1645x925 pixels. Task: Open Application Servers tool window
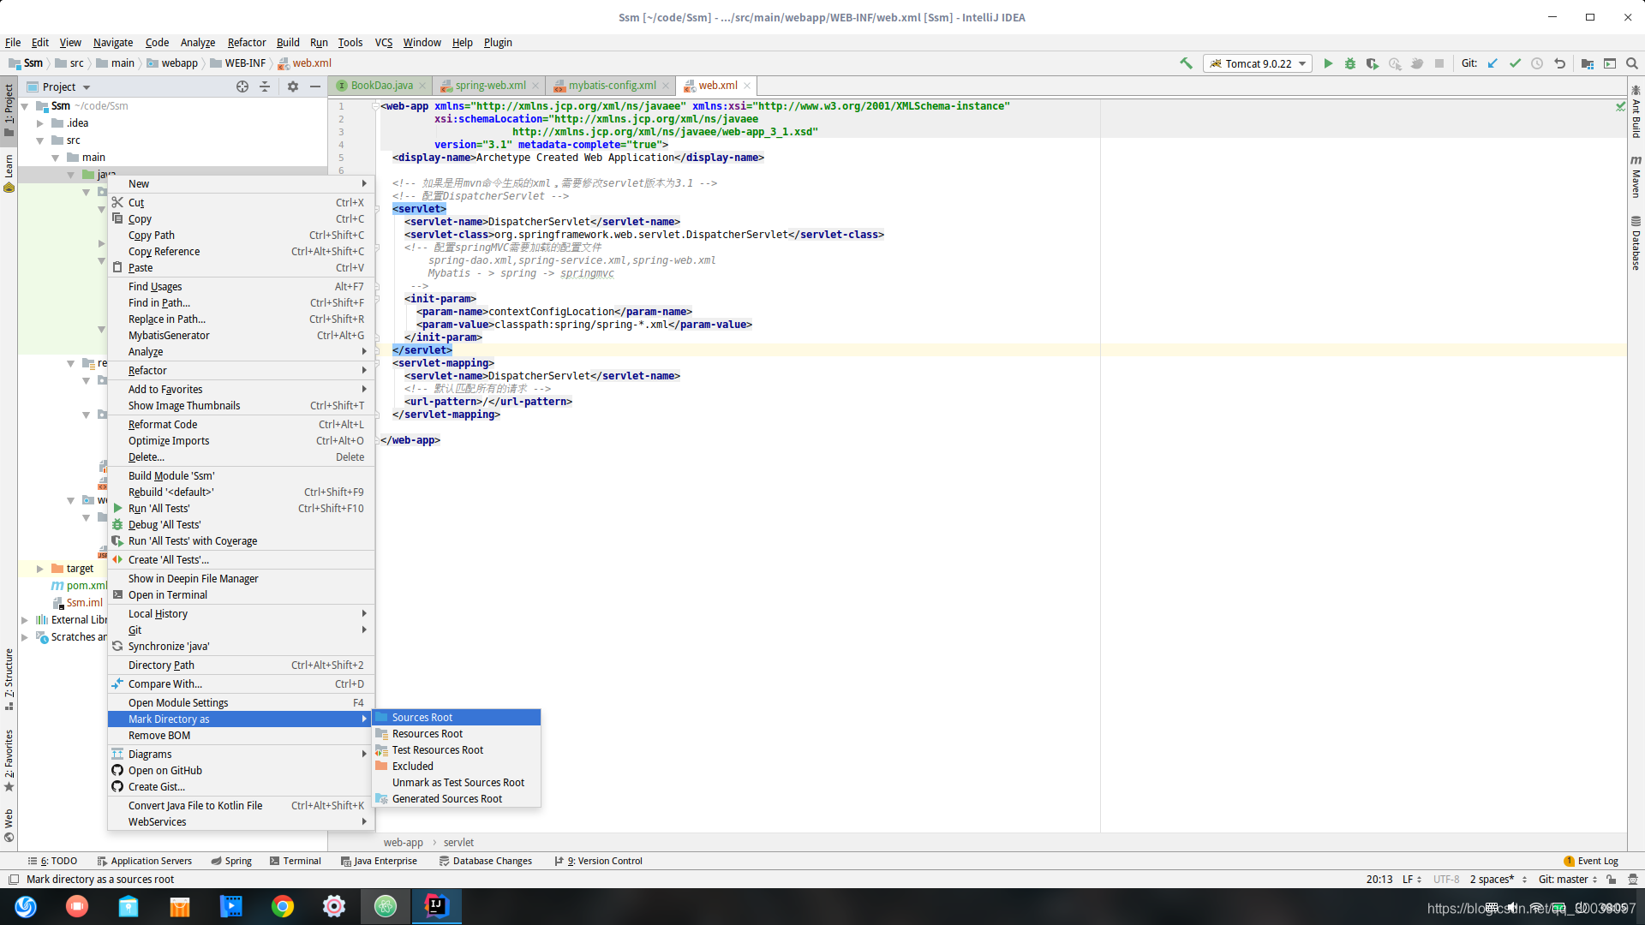[x=145, y=861]
